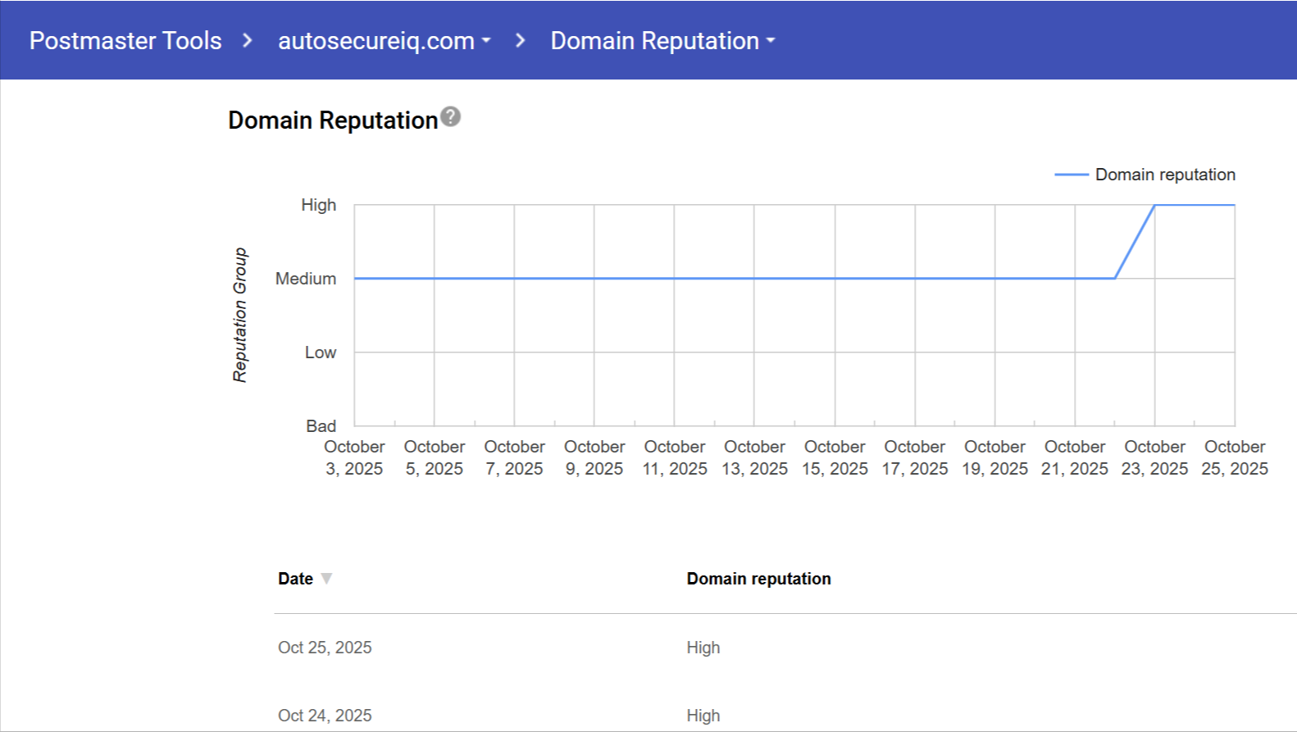Click High reputation value for Oct 25
Image resolution: width=1297 pixels, height=732 pixels.
click(x=703, y=648)
